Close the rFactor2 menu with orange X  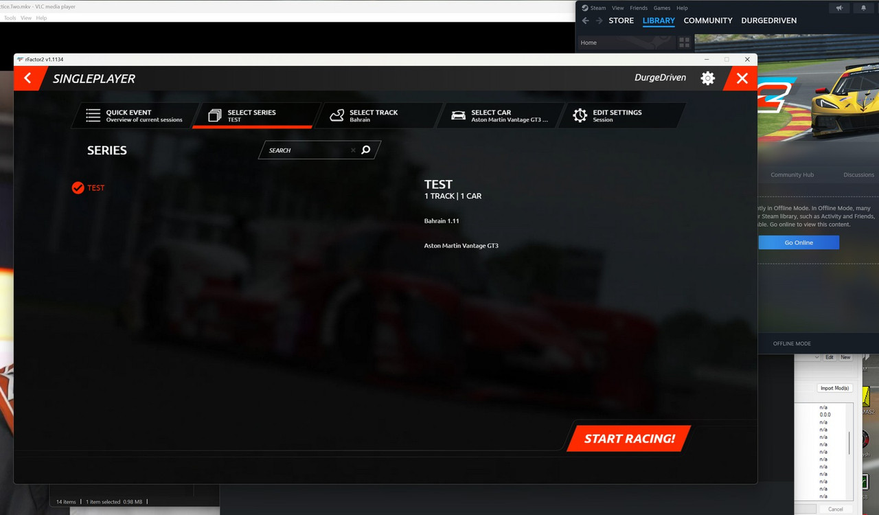coord(742,78)
